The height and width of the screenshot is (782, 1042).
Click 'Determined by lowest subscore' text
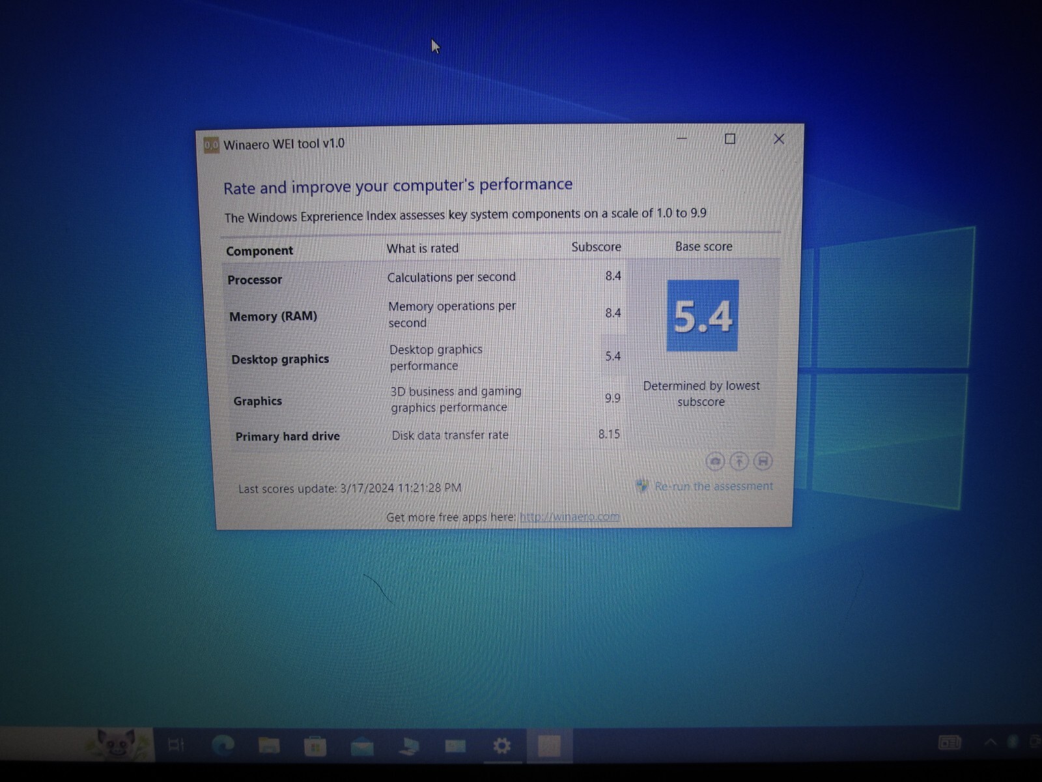(x=701, y=394)
